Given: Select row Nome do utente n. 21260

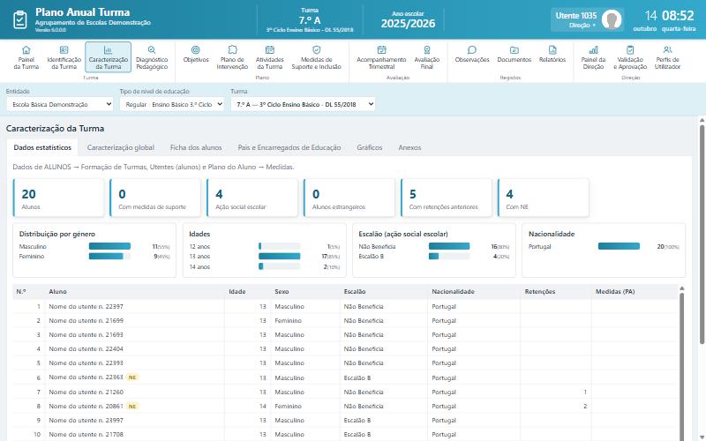Looking at the screenshot, I should 345,392.
